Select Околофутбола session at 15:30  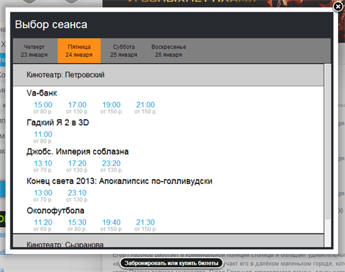(x=77, y=222)
